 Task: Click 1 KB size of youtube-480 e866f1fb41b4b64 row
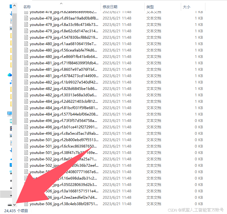click(x=199, y=56)
